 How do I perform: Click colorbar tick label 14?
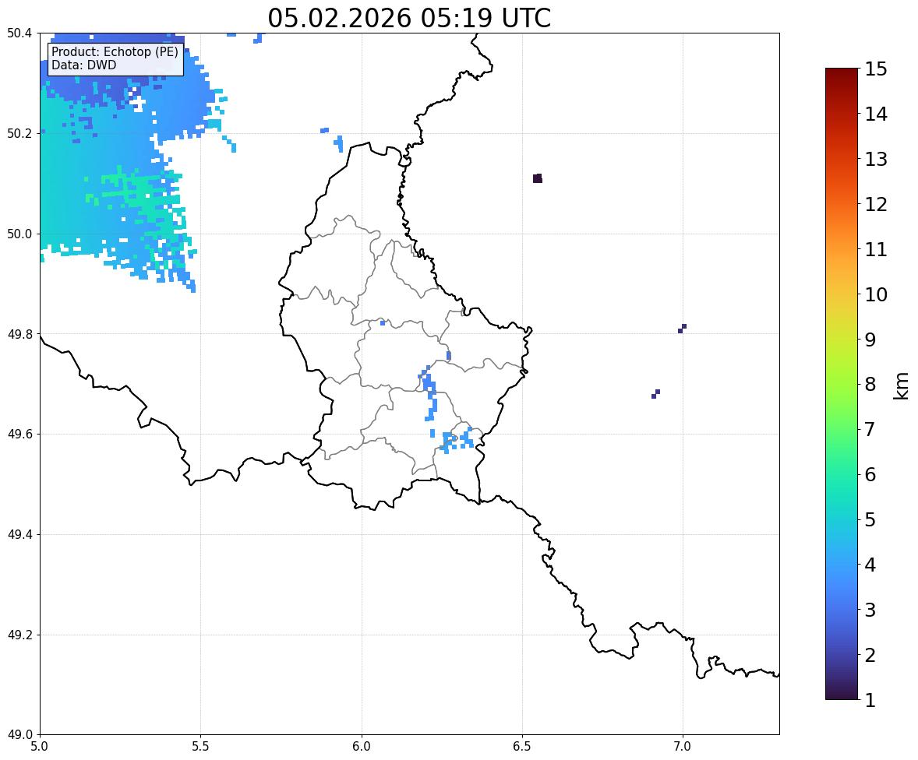point(876,114)
